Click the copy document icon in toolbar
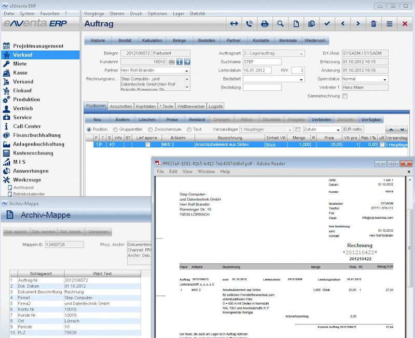415x338 pixels. (x=312, y=24)
